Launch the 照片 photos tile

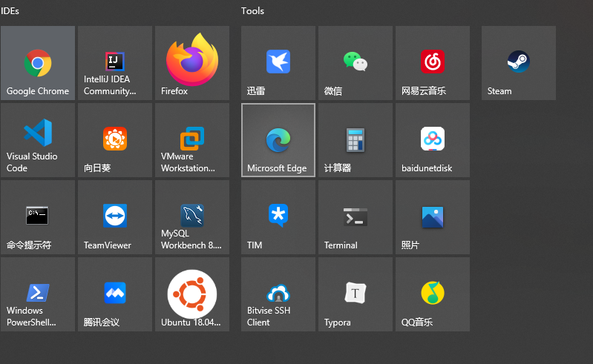[x=433, y=217]
